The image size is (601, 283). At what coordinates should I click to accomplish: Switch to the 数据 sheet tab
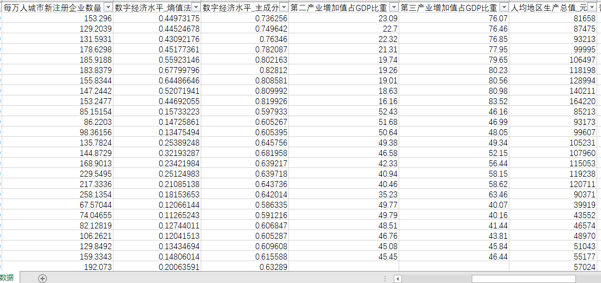[x=7, y=278]
